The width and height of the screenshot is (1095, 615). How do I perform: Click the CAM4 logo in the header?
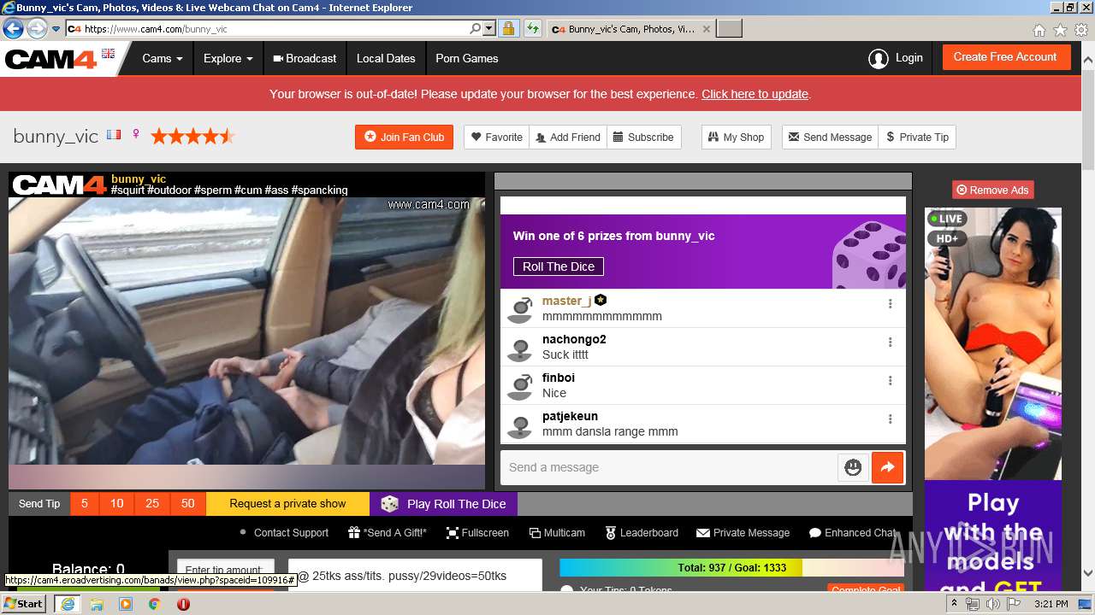click(50, 59)
